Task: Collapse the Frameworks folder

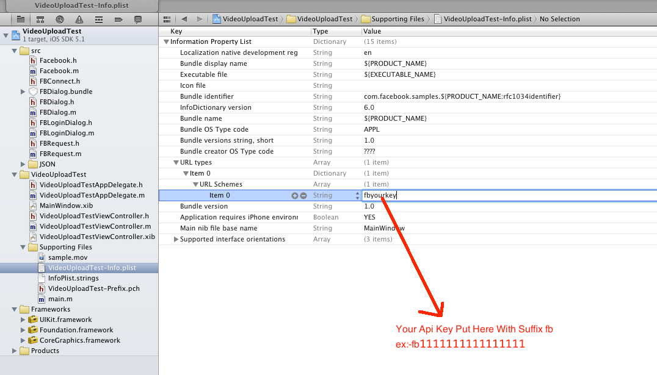Action: click(x=14, y=309)
